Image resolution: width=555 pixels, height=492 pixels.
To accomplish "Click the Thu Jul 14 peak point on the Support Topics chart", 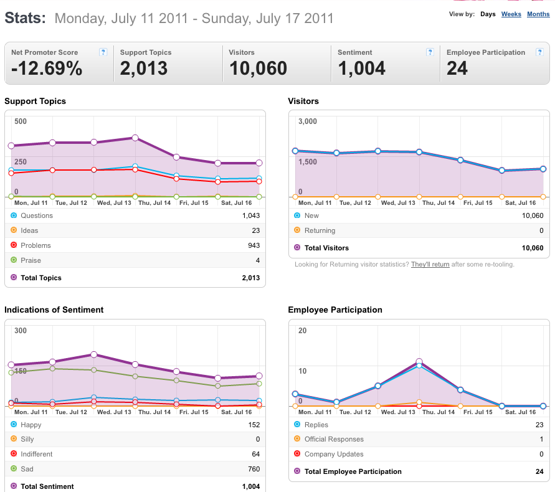I will 135,138.
